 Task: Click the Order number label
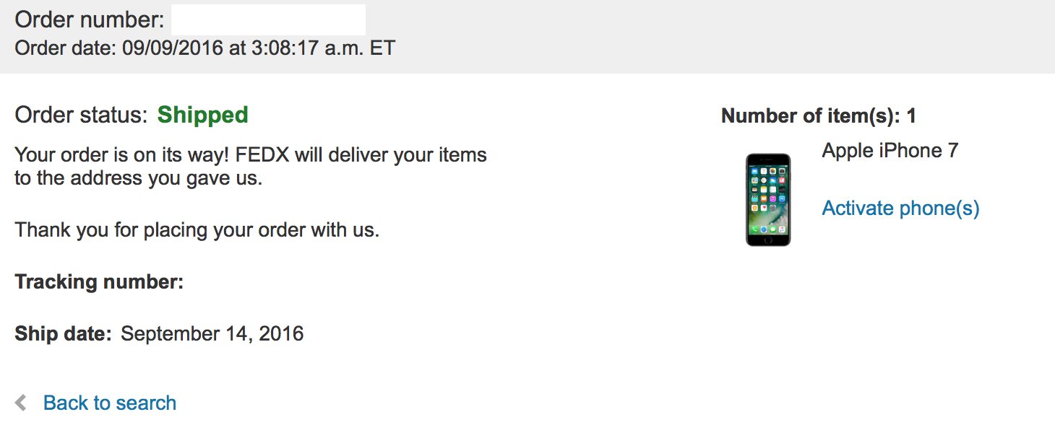[89, 19]
